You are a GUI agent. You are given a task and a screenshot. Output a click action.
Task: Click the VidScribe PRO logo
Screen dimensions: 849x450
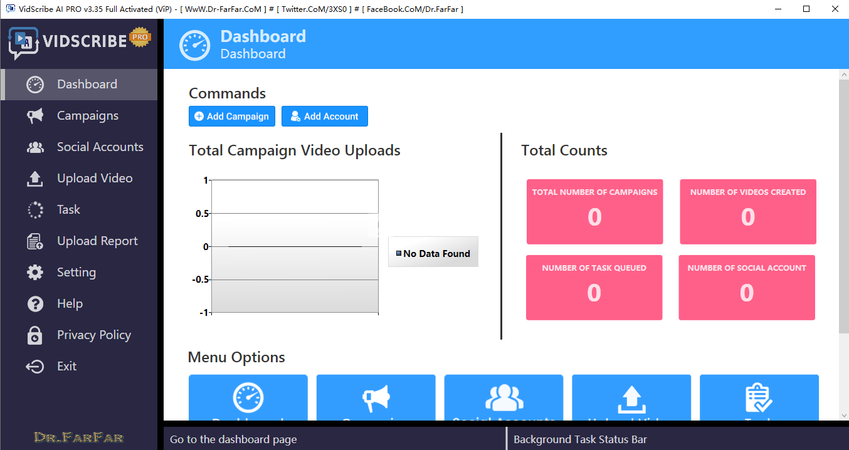click(80, 43)
